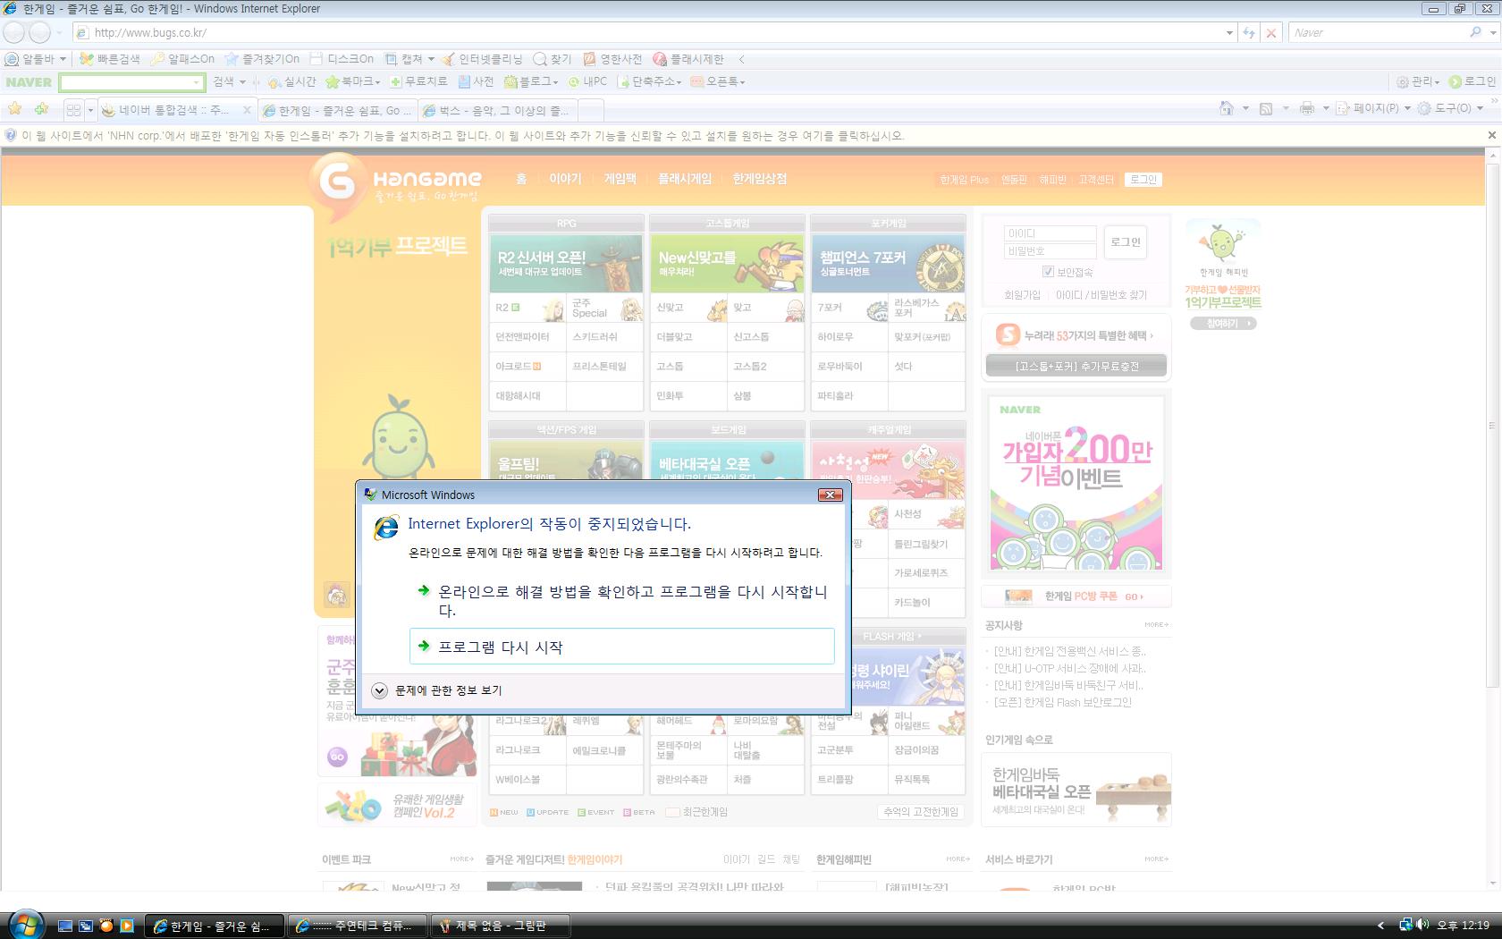The height and width of the screenshot is (939, 1502).
Task: Open 게임팩 in the Hangame nav
Action: point(620,179)
